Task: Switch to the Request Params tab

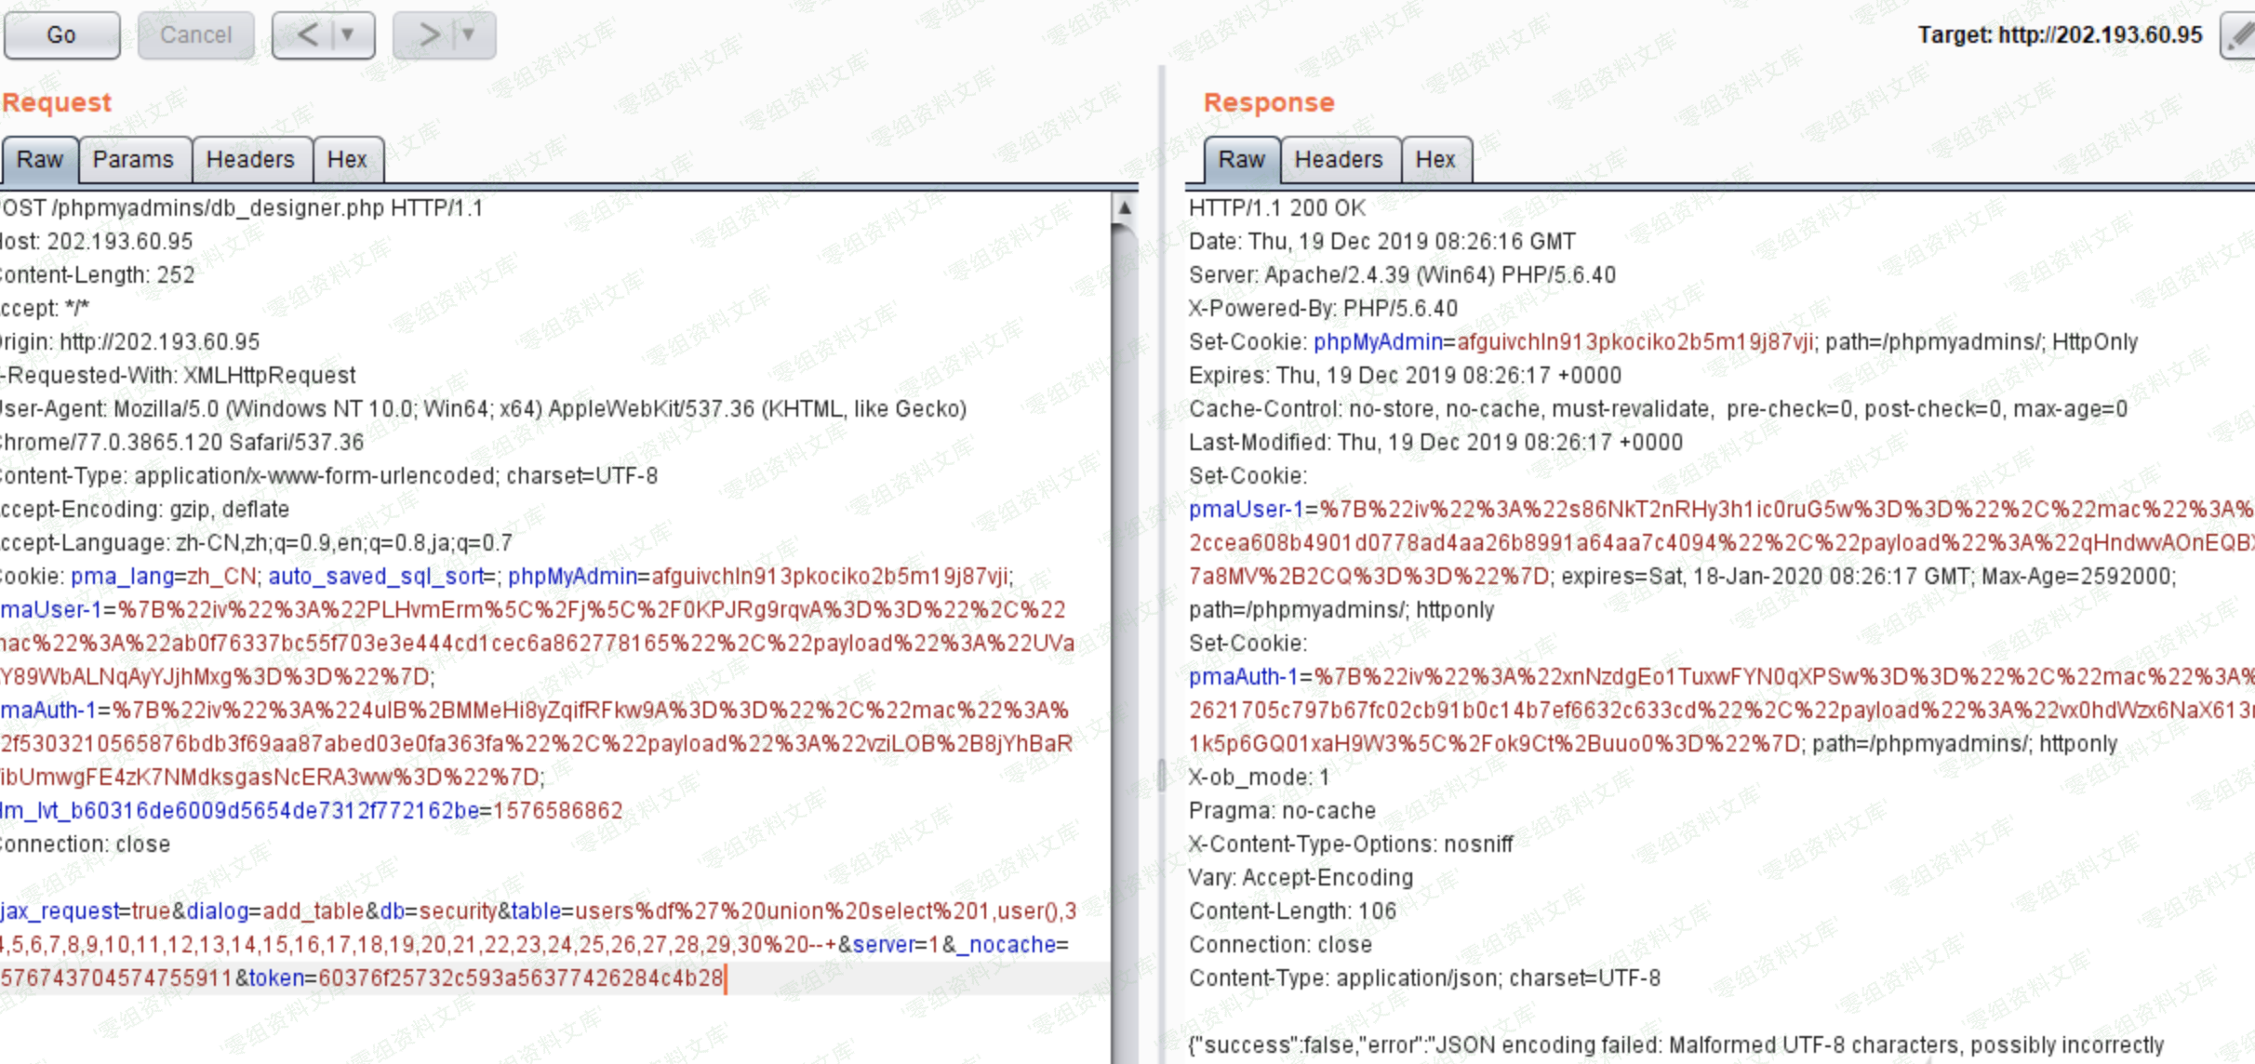Action: 133,160
